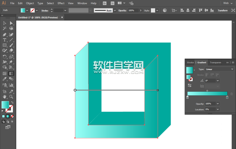Image resolution: width=236 pixels, height=149 pixels.
Task: Enable Draw Normal mode
Action: 4,122
